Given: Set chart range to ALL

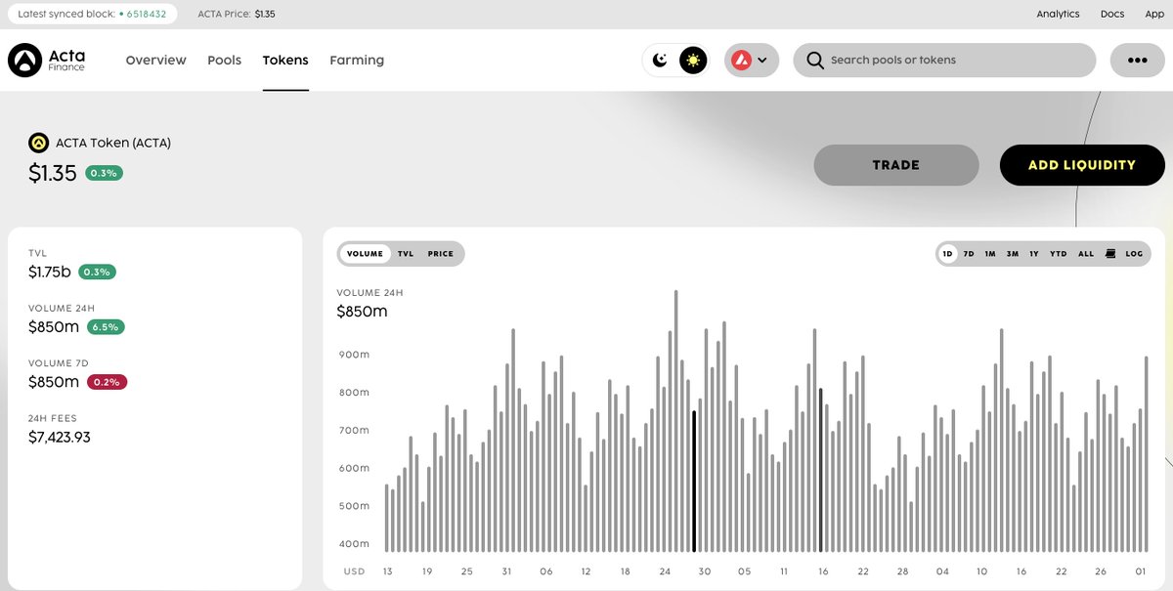Looking at the screenshot, I should 1086,254.
